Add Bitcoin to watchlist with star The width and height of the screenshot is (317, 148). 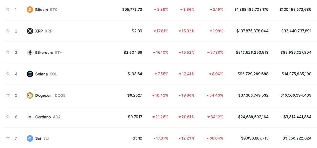8,9
